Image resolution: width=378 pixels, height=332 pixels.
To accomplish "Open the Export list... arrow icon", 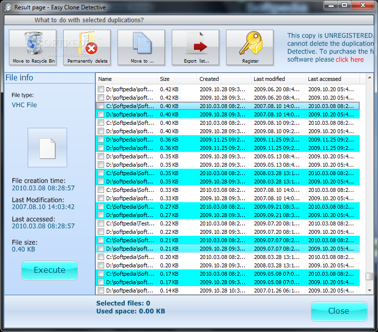I will (195, 47).
